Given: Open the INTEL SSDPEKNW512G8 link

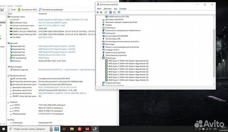Looking at the screenshot, I should coord(57,87).
